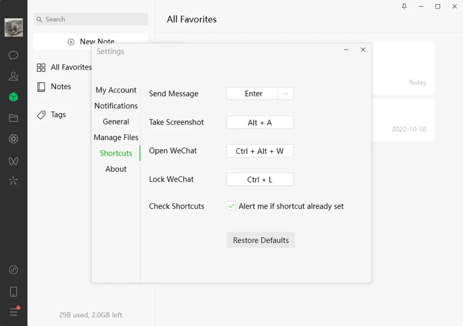This screenshot has width=463, height=326.
Task: Select the Contacts sidebar icon
Action: 13,76
